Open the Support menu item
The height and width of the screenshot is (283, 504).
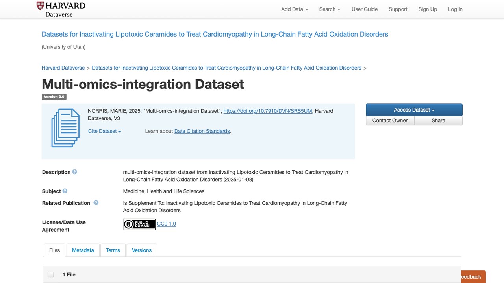[398, 9]
